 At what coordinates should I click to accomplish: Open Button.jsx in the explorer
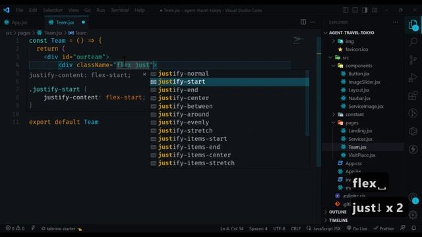point(359,74)
